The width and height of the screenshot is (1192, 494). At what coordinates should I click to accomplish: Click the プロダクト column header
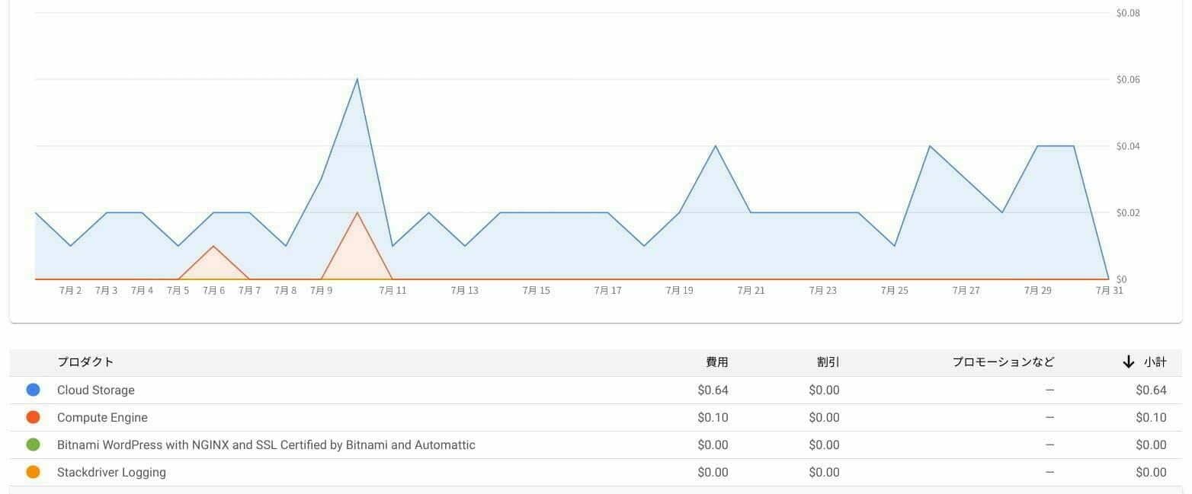coord(85,362)
